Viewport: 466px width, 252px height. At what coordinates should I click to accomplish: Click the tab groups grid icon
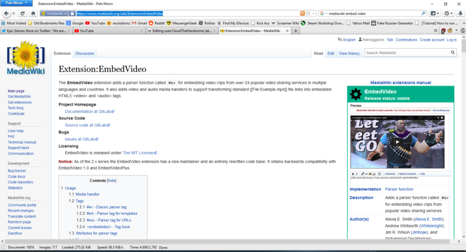tap(436, 31)
